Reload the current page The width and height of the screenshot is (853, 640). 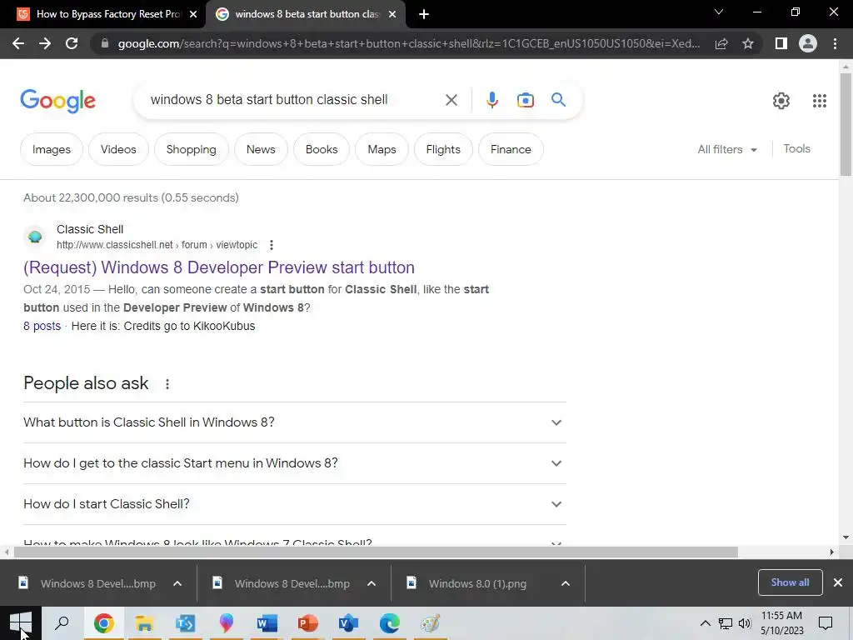[x=72, y=43]
